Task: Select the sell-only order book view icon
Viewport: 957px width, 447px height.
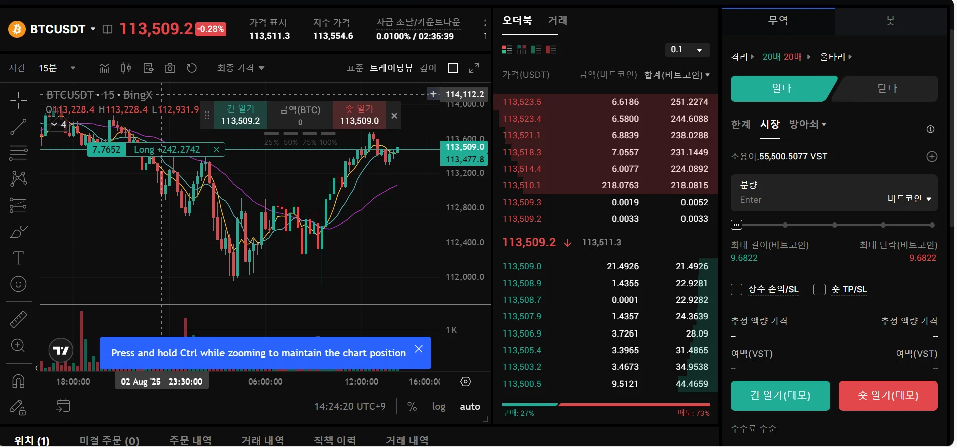Action: point(551,49)
